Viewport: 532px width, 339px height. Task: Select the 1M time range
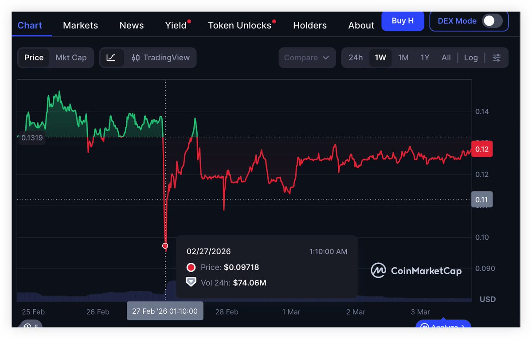[403, 58]
